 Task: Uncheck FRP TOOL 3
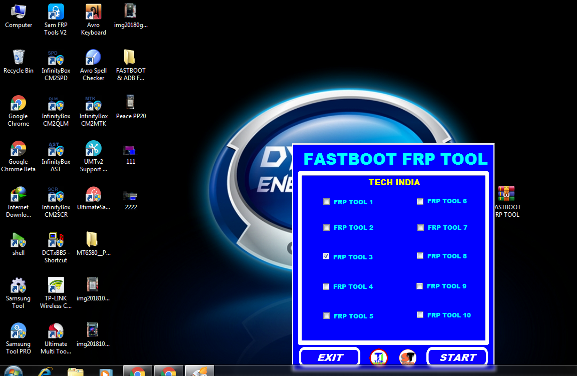coord(326,256)
